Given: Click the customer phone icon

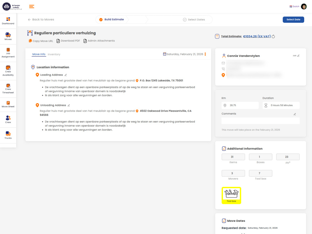Looking at the screenshot, I should tap(223, 69).
